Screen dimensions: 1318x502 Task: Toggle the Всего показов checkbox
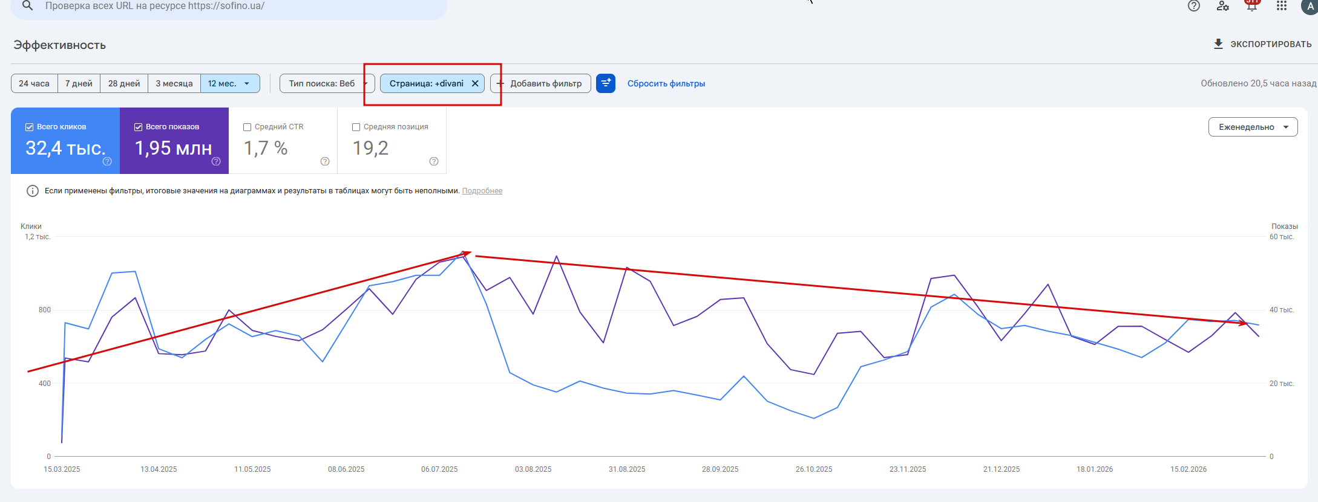pos(138,127)
